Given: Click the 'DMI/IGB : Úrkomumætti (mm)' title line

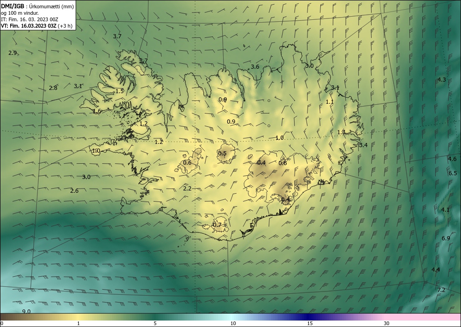Looking at the screenshot, I should [37, 6].
